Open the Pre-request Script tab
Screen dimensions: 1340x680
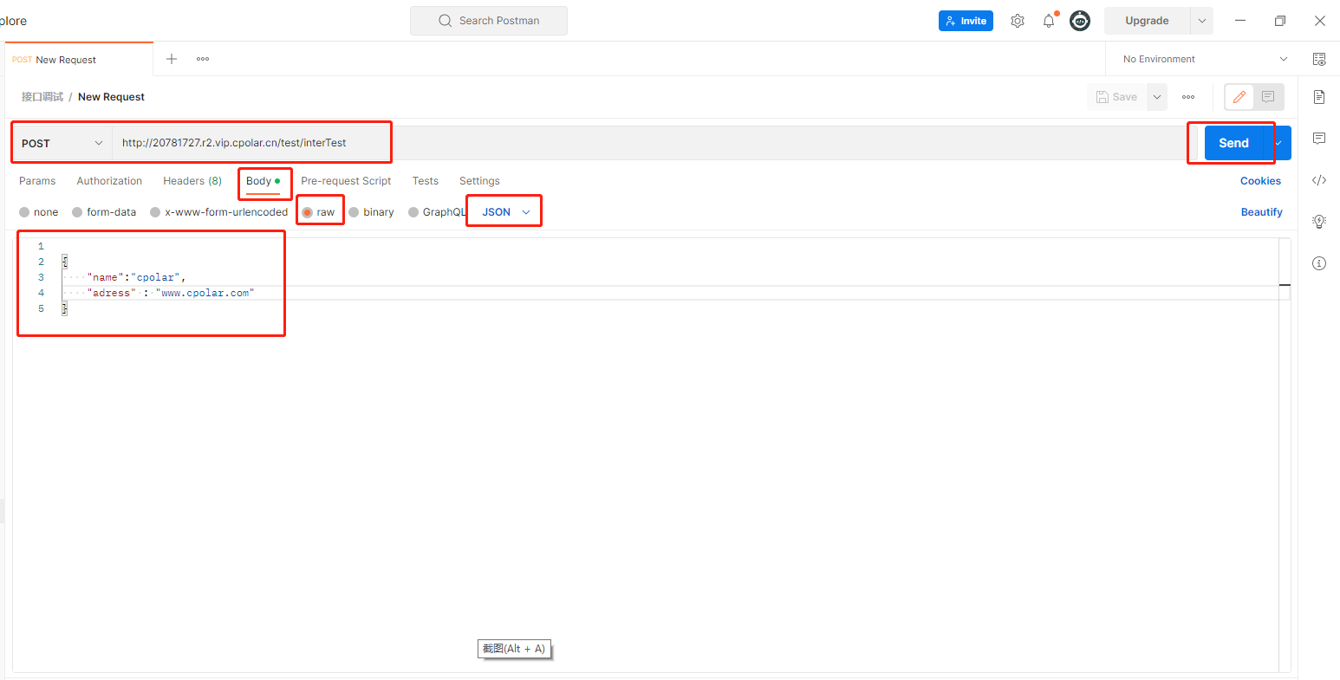click(x=346, y=180)
